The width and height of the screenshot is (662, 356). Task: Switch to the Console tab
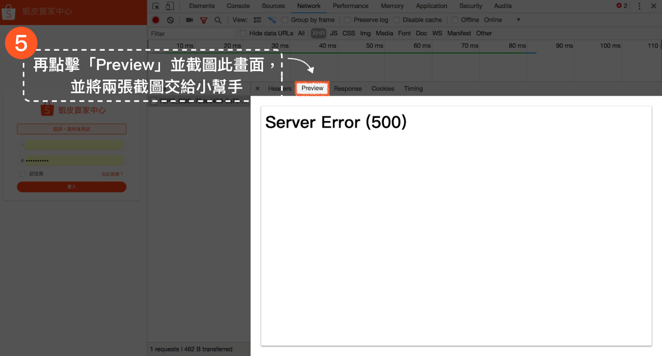238,6
